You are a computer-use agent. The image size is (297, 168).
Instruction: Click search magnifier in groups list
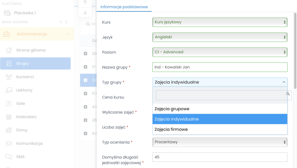88,24
